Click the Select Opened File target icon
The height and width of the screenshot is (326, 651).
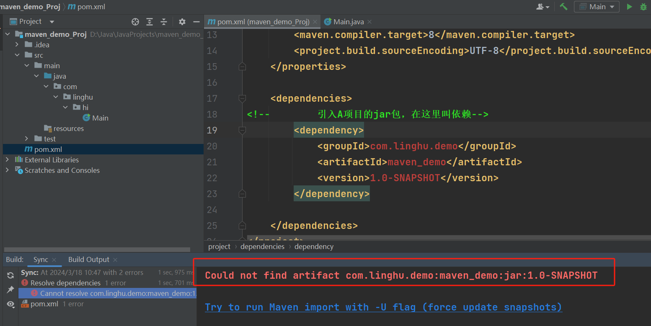click(x=135, y=22)
